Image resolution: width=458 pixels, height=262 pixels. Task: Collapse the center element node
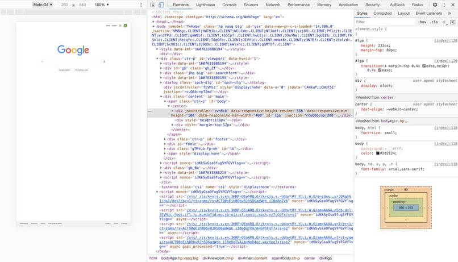[x=169, y=106]
